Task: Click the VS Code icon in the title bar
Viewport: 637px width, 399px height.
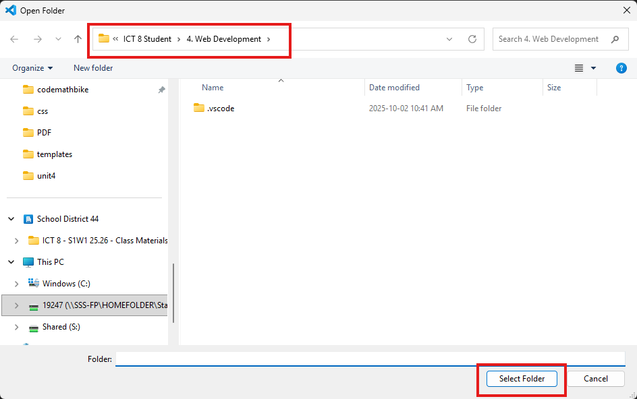Action: pos(9,10)
